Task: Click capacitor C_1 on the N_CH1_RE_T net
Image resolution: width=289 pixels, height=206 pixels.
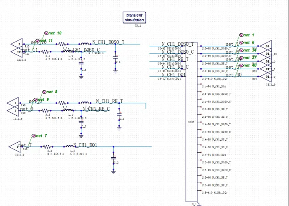Action: click(119, 114)
